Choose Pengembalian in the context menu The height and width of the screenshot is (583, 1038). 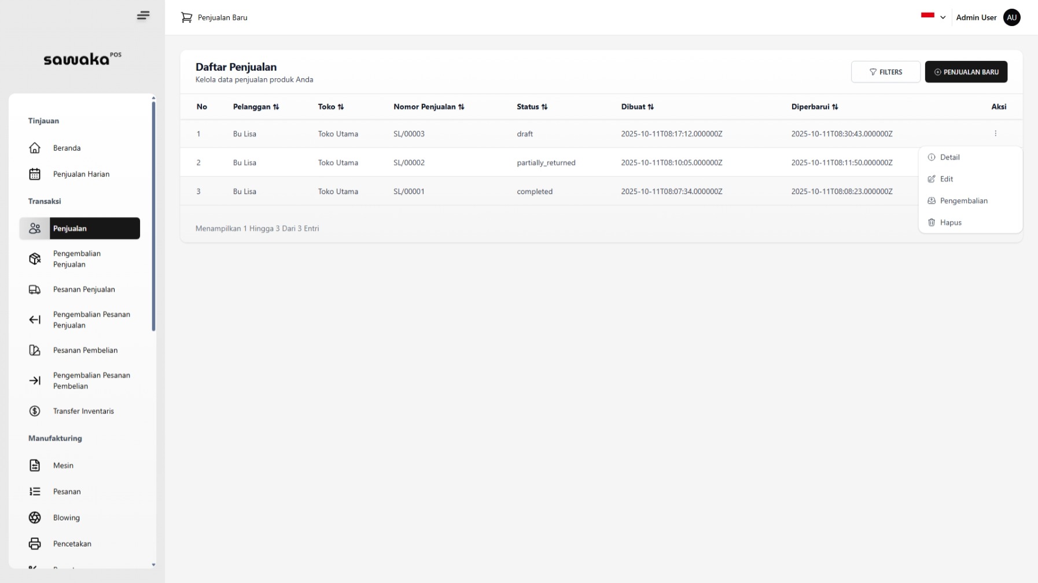click(963, 200)
